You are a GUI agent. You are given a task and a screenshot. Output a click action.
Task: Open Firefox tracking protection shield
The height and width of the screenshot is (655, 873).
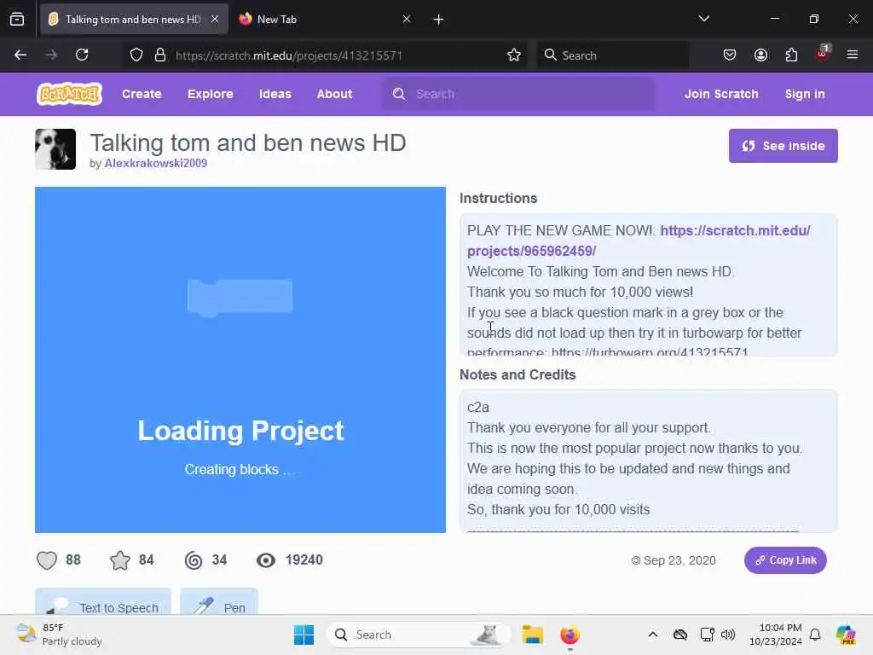point(136,55)
